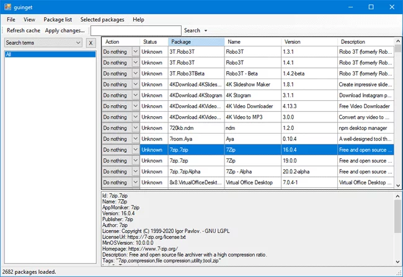Click the 20.0.2-alpha version cell
This screenshot has height=277, width=403.
(309, 171)
